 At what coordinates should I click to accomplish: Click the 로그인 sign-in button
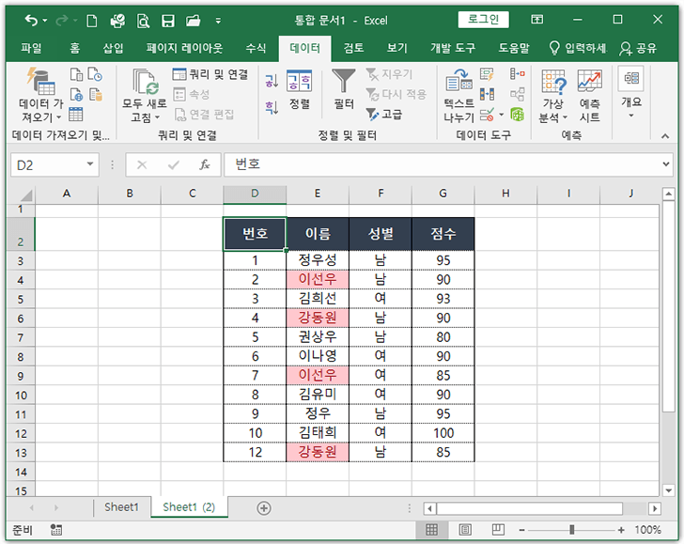click(x=483, y=19)
